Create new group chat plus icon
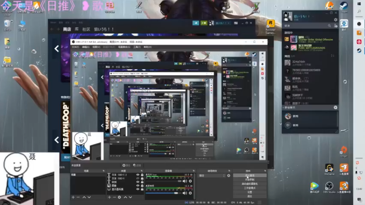This screenshot has width=365, height=205. [x=335, y=108]
